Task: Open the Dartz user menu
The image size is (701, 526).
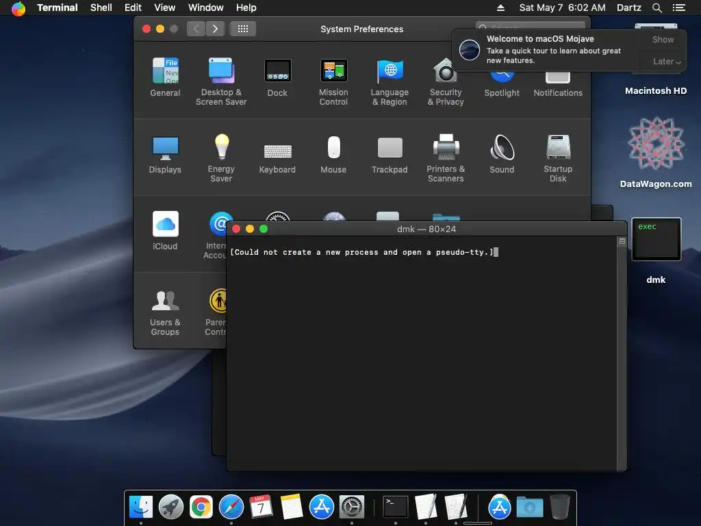Action: pos(628,8)
